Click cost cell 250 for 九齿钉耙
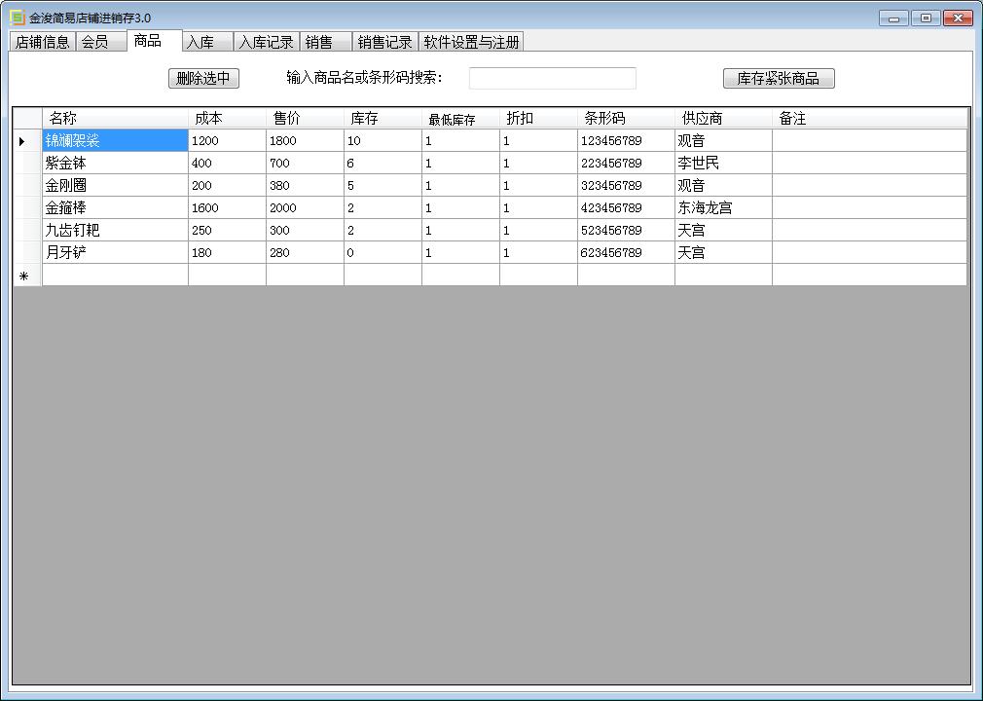The image size is (983, 701). point(227,230)
